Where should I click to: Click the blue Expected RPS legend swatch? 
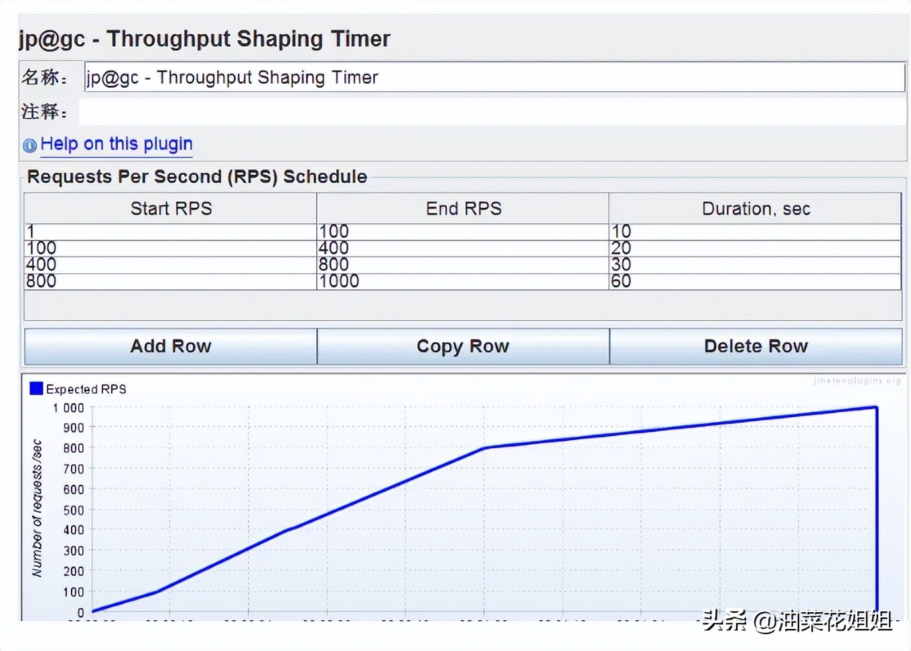click(36, 388)
